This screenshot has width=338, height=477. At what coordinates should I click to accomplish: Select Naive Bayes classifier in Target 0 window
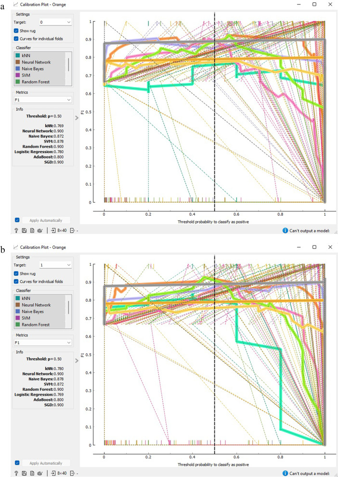point(39,69)
